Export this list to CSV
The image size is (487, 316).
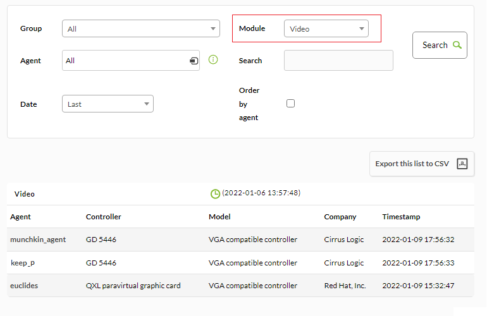422,164
